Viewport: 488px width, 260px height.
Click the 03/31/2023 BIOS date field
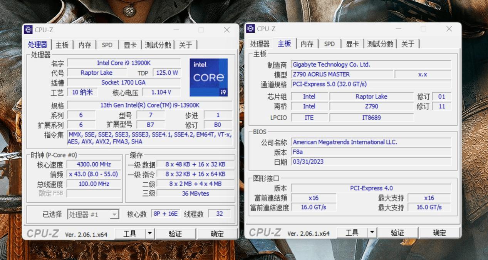coord(371,162)
